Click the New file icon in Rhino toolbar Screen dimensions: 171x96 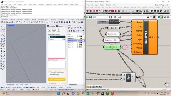(x=2, y=22)
